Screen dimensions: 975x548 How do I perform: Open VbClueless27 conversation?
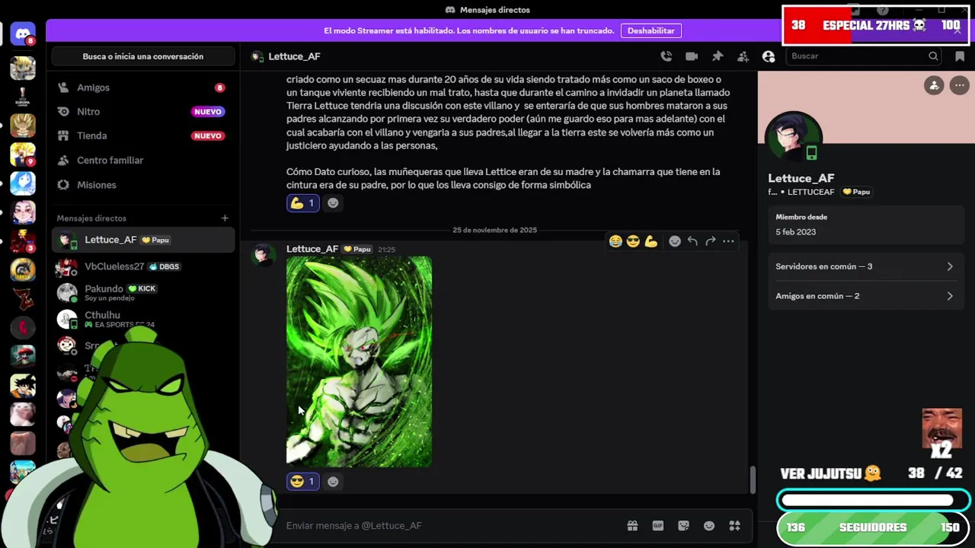pos(143,266)
